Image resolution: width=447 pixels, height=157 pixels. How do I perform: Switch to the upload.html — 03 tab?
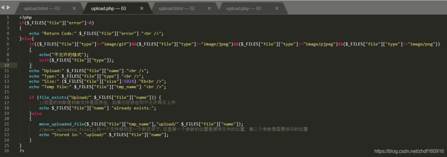42,9
